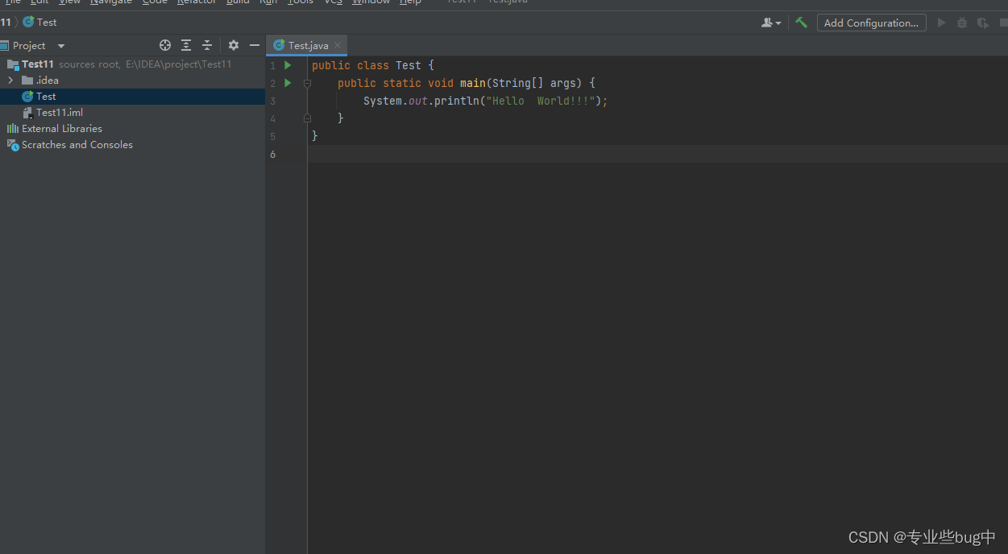Close the Test.java tab
The height and width of the screenshot is (554, 1008).
coord(338,46)
